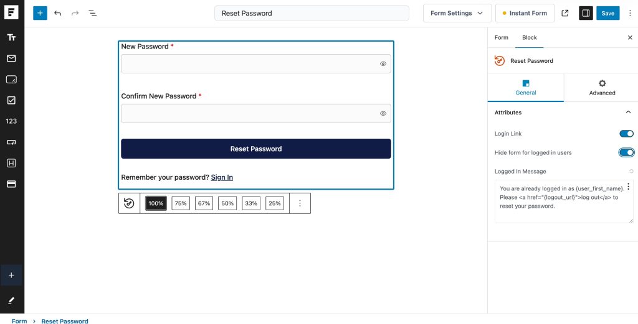The height and width of the screenshot is (324, 638).
Task: Open the Advanced settings tab
Action: [x=602, y=87]
